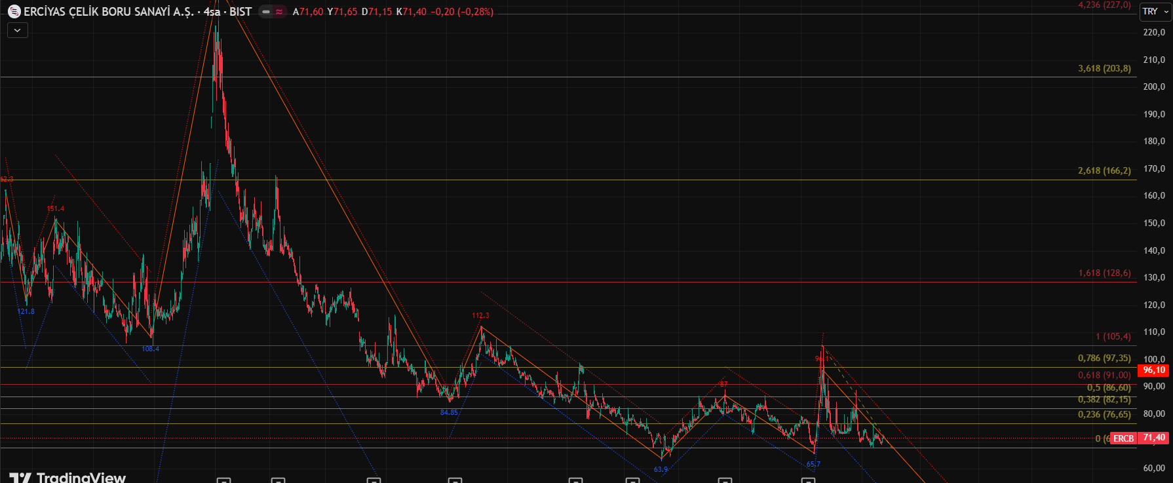Screen dimensions: 1173x483
Task: Click the 63.9 swing low label
Action: click(x=661, y=469)
